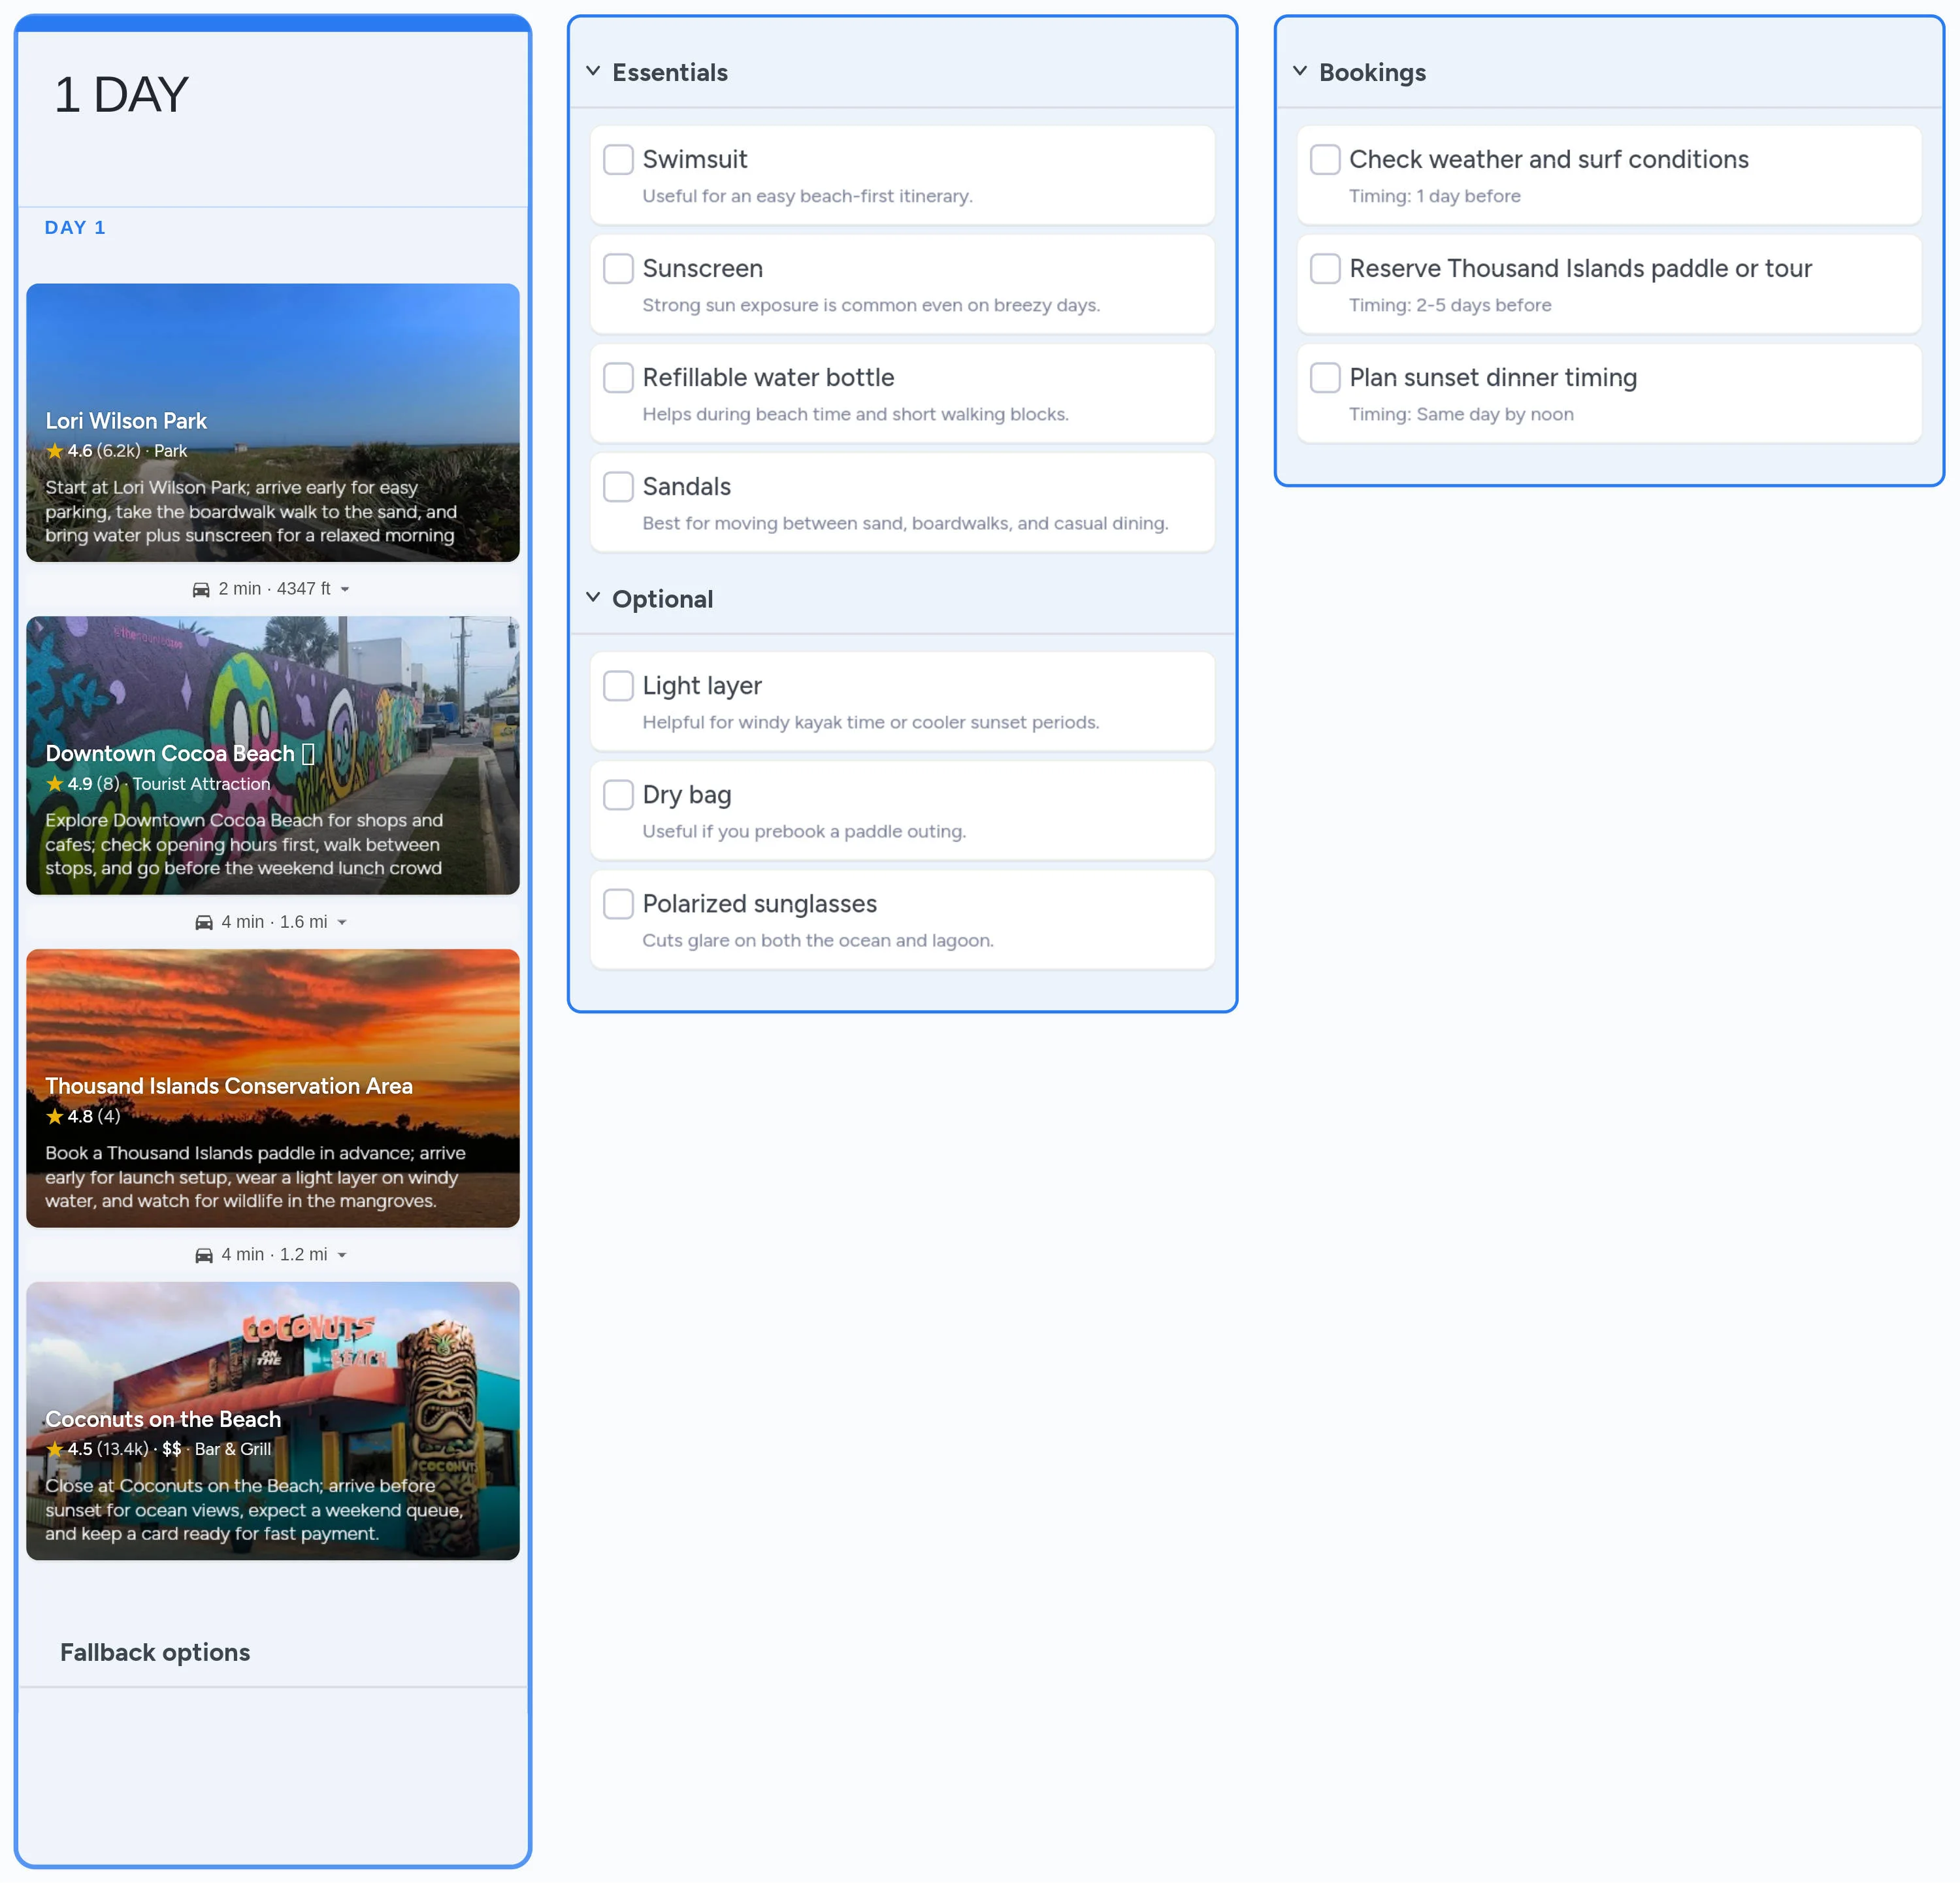Check Reserve Thousand Islands paddle or tour
1960x1883 pixels.
click(1325, 268)
